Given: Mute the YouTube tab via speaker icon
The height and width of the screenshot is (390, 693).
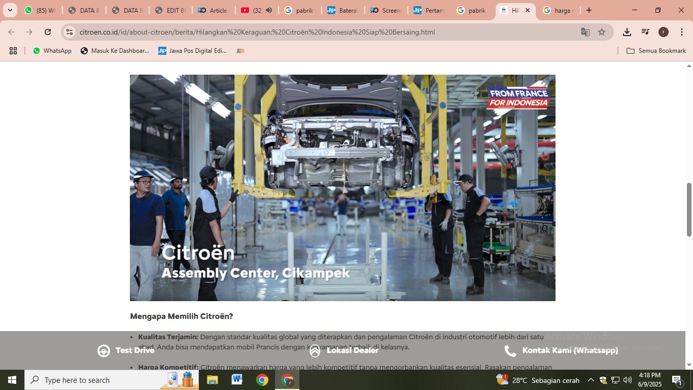Looking at the screenshot, I should click(x=269, y=10).
